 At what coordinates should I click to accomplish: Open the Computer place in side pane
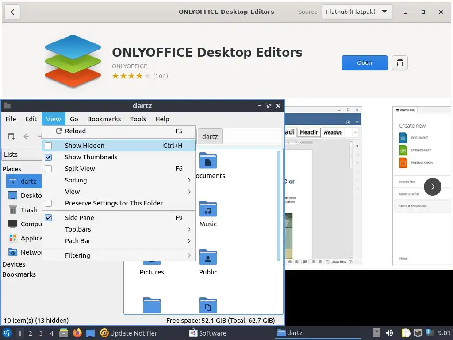click(25, 224)
